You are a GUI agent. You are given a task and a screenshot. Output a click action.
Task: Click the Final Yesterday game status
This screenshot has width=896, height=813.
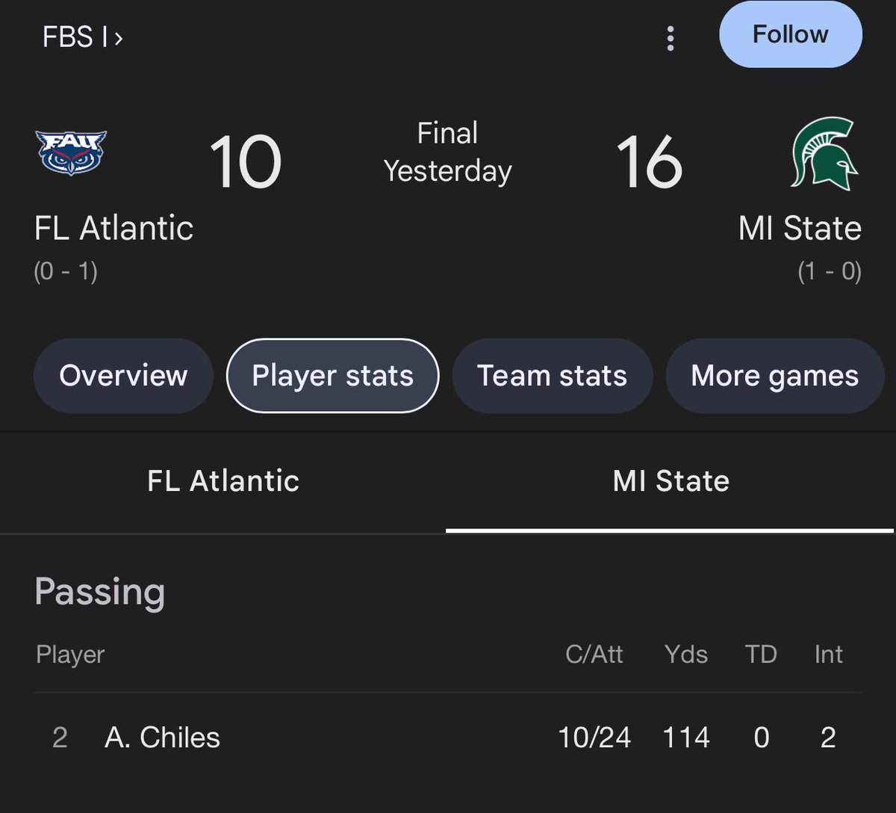[448, 152]
